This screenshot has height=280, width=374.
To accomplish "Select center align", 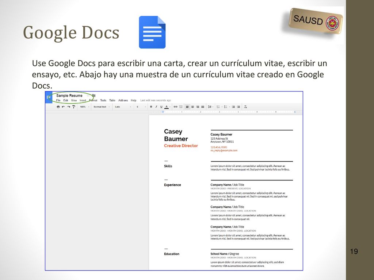I will coord(192,107).
